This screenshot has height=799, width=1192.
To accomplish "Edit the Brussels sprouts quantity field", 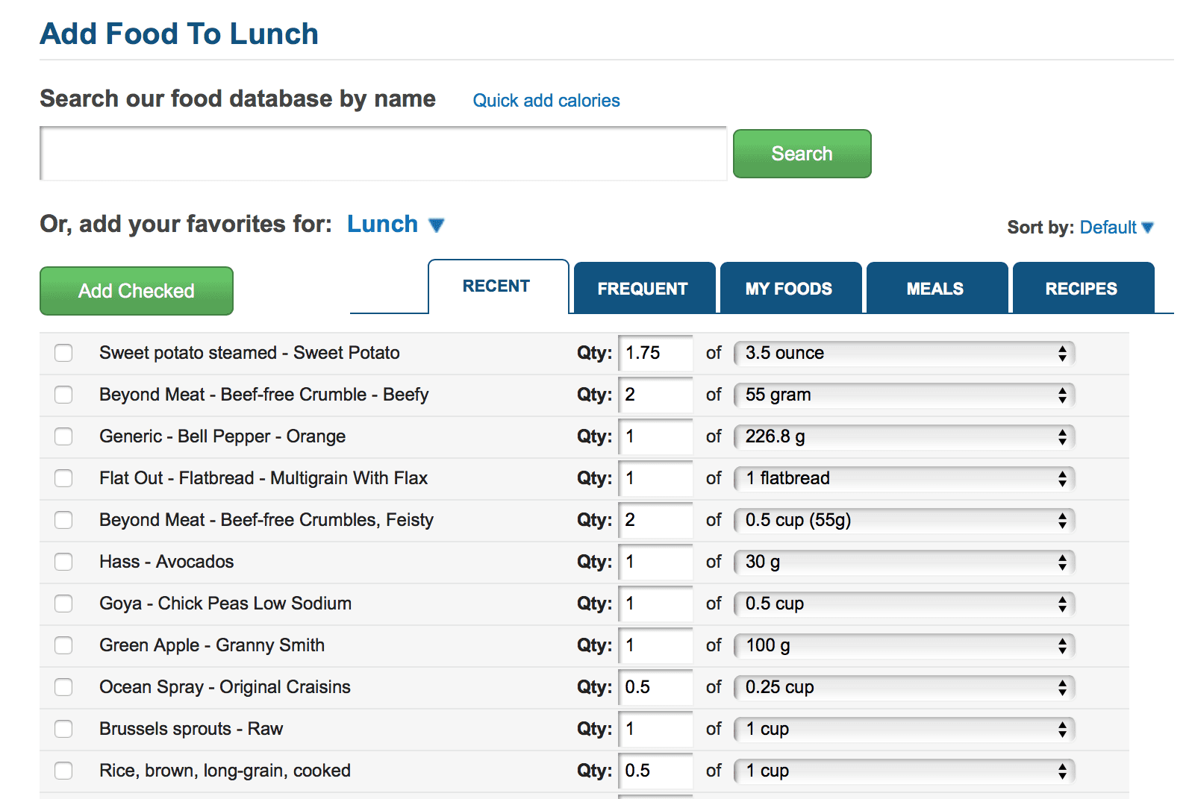I will pyautogui.click(x=655, y=729).
